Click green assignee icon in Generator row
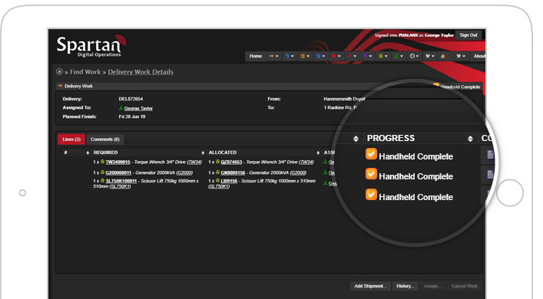 pyautogui.click(x=325, y=172)
